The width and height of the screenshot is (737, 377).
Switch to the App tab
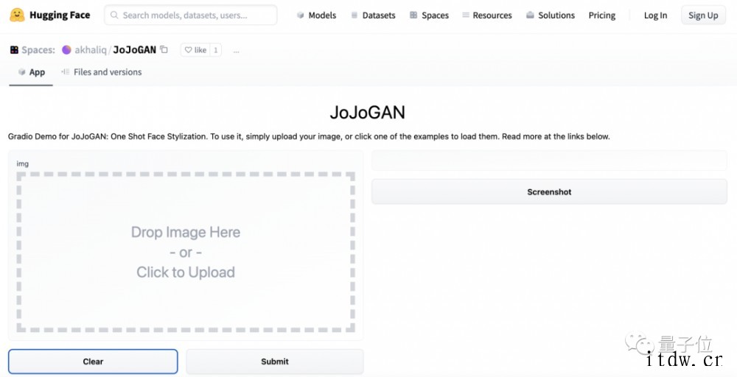[31, 72]
